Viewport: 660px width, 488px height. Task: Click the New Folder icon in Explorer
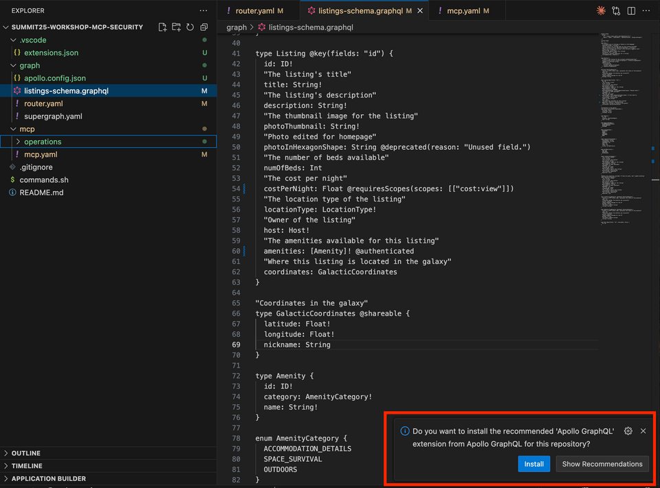(177, 27)
